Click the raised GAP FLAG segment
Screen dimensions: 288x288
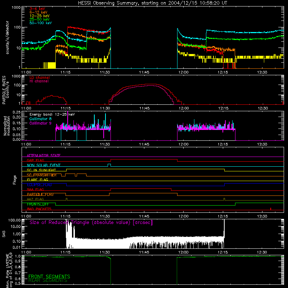(144, 159)
